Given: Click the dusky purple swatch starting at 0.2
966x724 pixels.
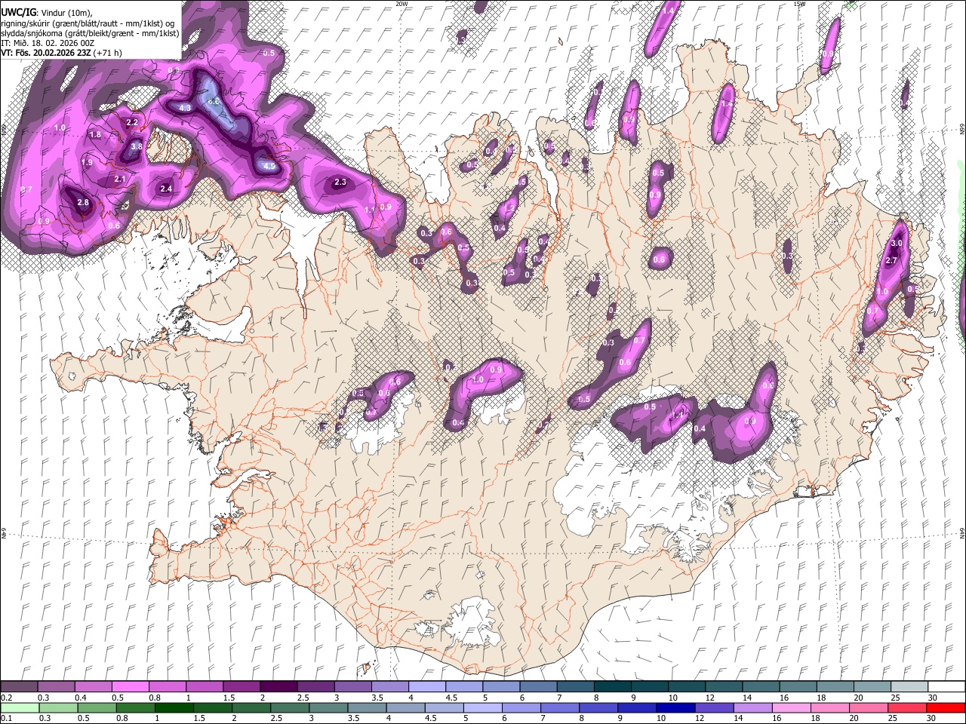Looking at the screenshot, I should [20, 687].
